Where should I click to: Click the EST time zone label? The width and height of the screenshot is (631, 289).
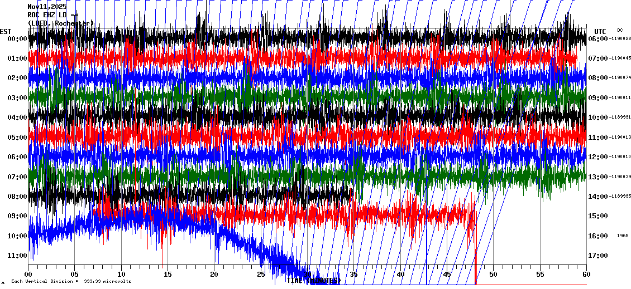pos(6,31)
